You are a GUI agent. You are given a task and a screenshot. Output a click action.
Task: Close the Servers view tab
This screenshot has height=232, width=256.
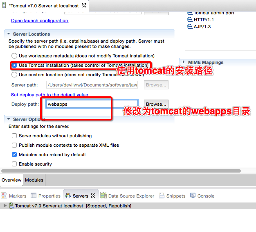tap(93, 196)
